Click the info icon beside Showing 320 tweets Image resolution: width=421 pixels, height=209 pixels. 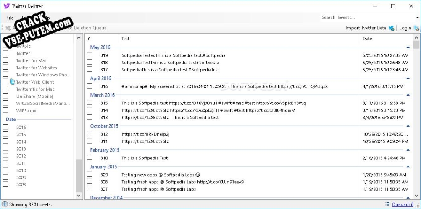click(5, 204)
